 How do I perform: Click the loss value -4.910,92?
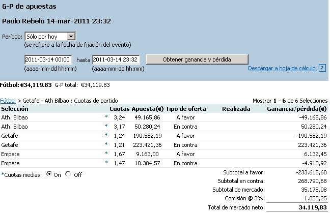[314, 163]
